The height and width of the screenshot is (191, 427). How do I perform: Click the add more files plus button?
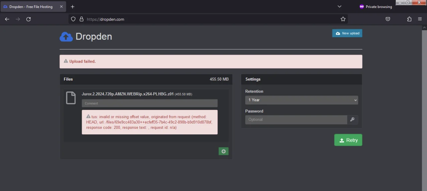point(224,151)
